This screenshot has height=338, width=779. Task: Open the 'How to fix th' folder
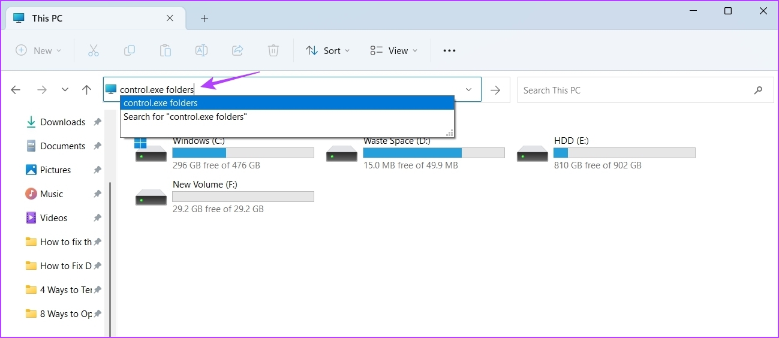[x=64, y=242]
